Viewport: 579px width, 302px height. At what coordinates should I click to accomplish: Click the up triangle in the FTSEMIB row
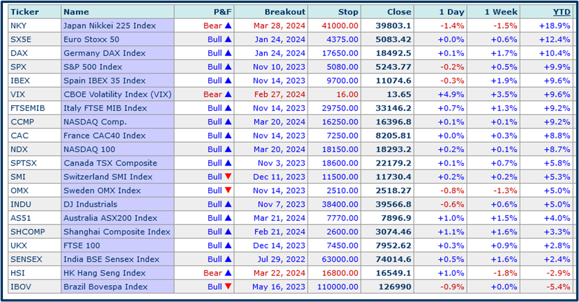(x=228, y=108)
